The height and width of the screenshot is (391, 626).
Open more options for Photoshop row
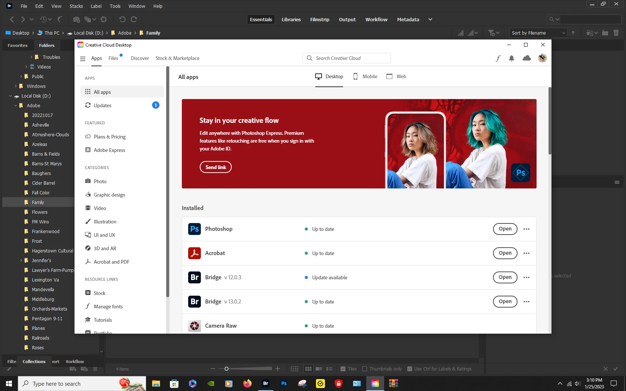(x=527, y=229)
